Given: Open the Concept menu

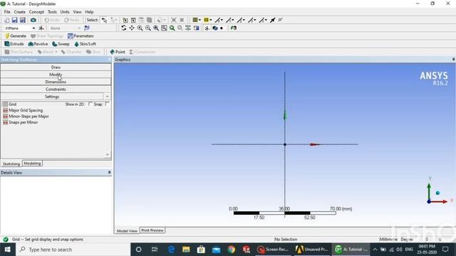Looking at the screenshot, I should tap(36, 12).
